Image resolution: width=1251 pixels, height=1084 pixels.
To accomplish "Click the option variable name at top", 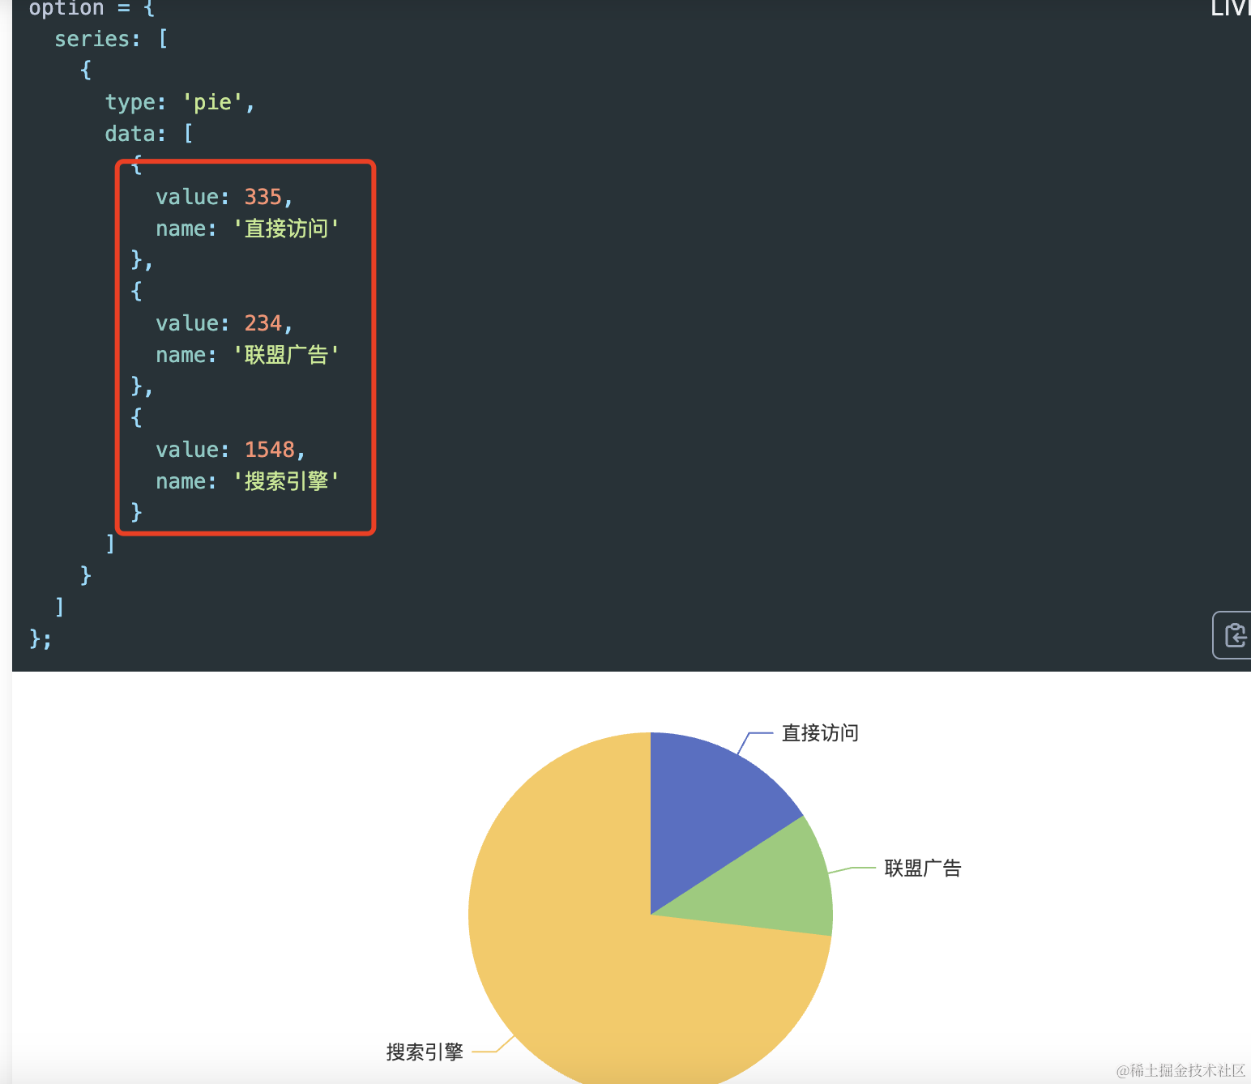I will [66, 9].
